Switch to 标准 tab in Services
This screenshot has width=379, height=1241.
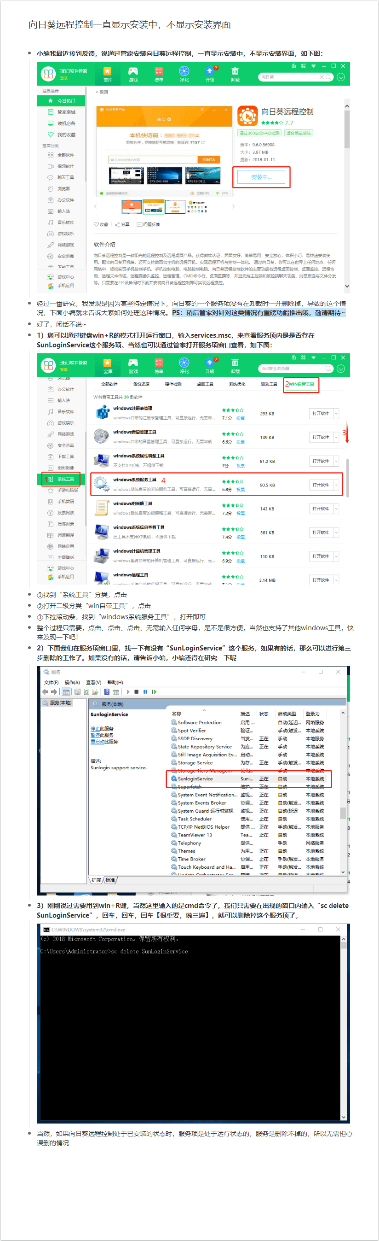point(111,880)
